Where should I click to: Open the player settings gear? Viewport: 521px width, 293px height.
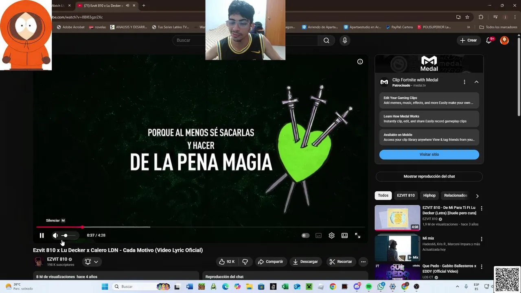click(x=331, y=235)
